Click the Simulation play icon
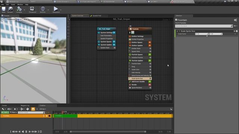239x134 pixels. (56, 10)
